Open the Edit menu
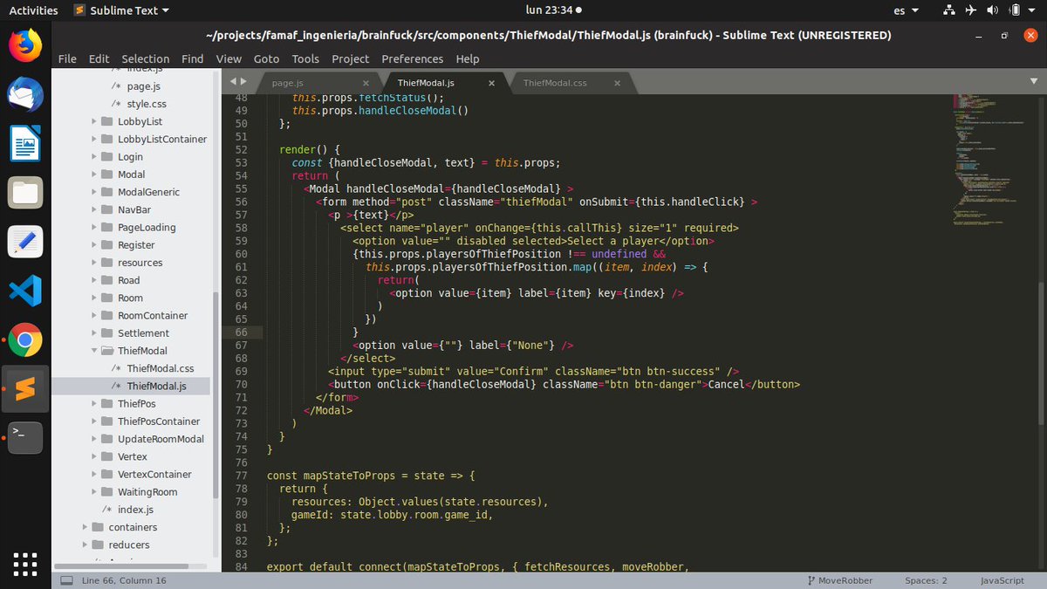 [x=99, y=58]
